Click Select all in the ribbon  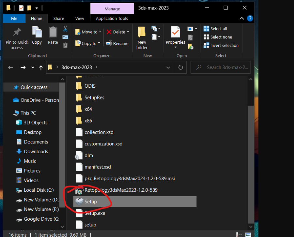point(215,29)
